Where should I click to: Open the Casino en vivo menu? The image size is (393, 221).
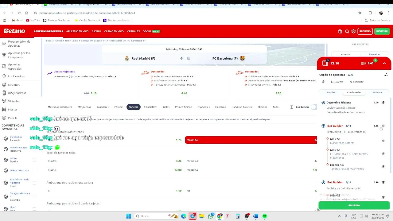click(x=114, y=31)
